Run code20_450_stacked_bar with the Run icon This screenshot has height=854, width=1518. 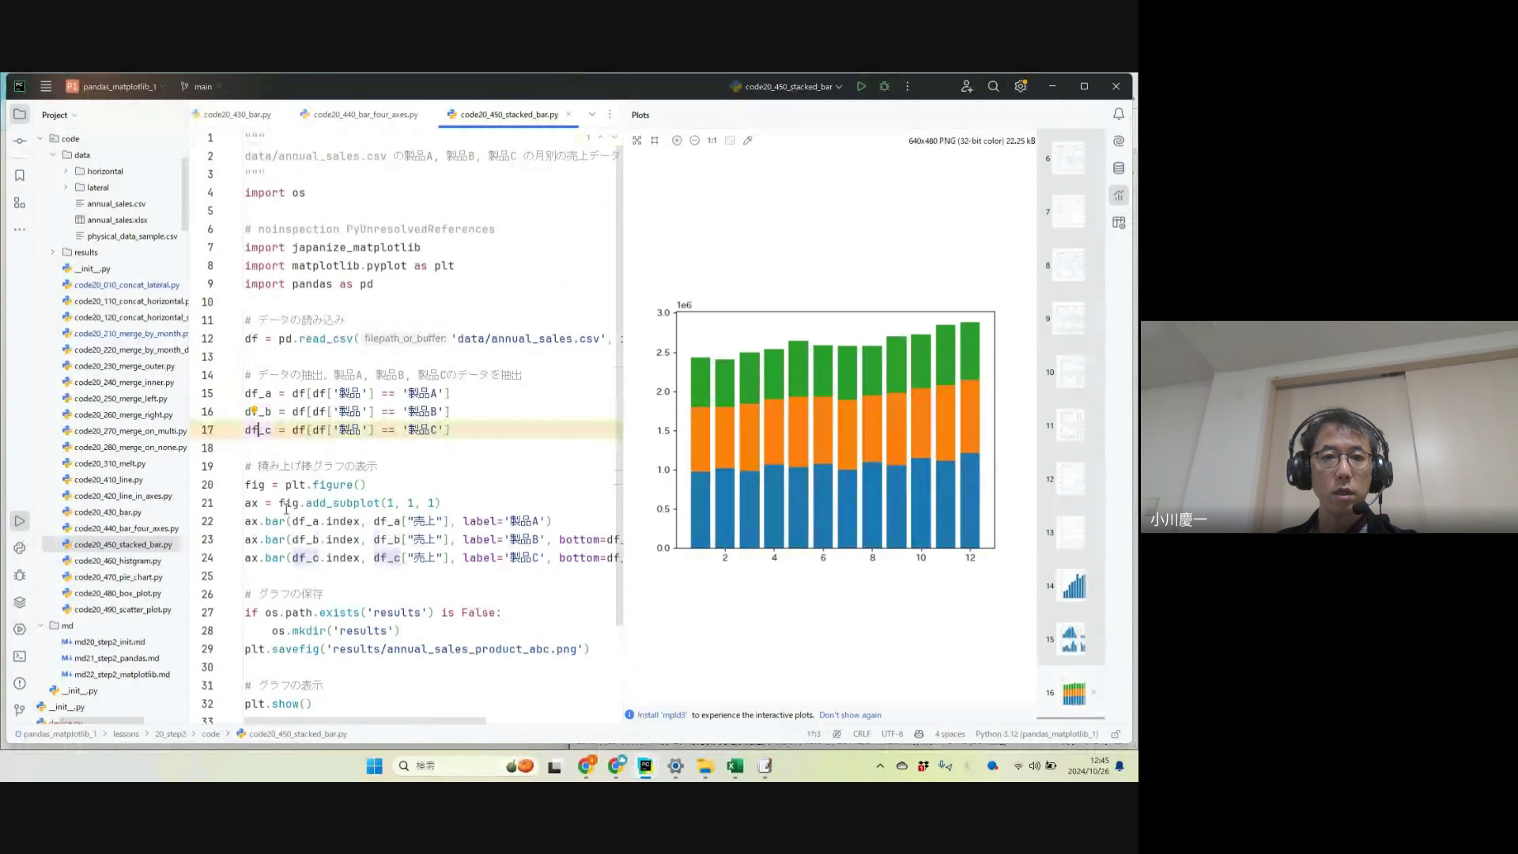coord(861,86)
